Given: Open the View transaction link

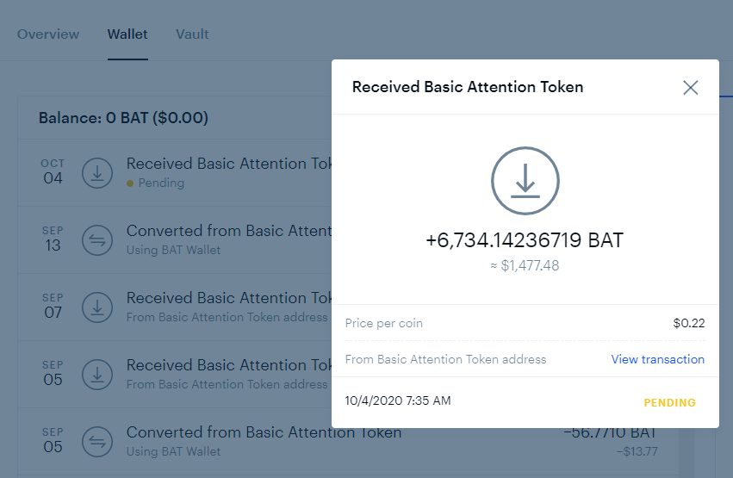Looking at the screenshot, I should point(658,359).
